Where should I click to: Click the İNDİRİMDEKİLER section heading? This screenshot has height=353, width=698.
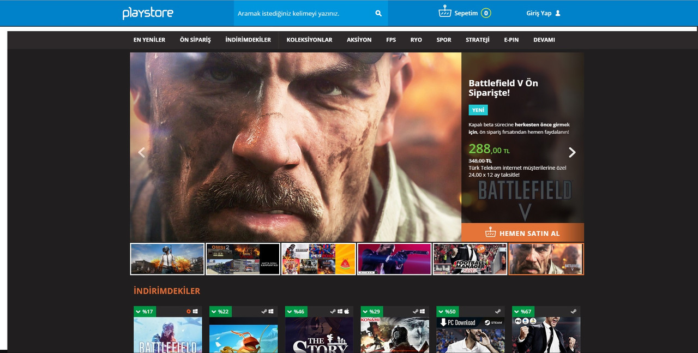click(167, 291)
